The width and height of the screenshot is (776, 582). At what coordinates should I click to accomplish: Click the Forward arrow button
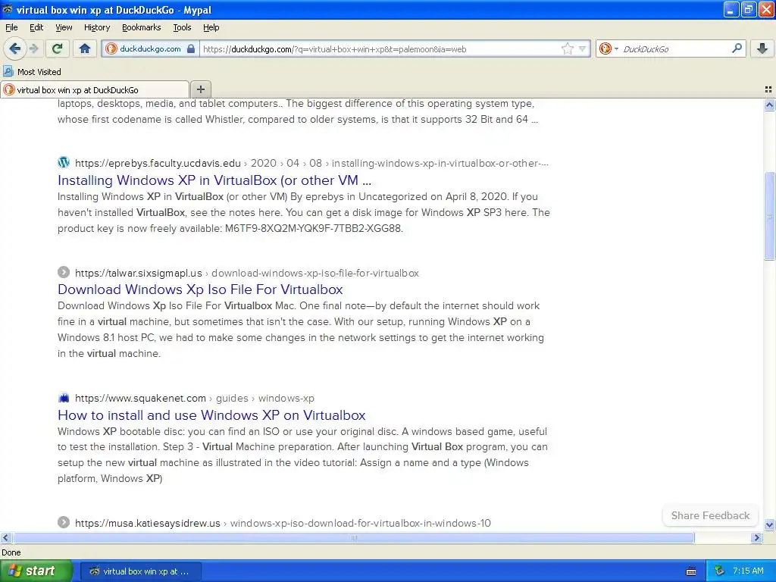[x=33, y=48]
